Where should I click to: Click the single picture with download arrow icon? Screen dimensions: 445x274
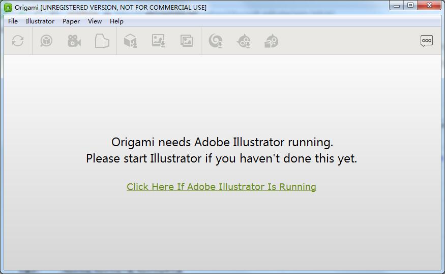click(x=158, y=41)
